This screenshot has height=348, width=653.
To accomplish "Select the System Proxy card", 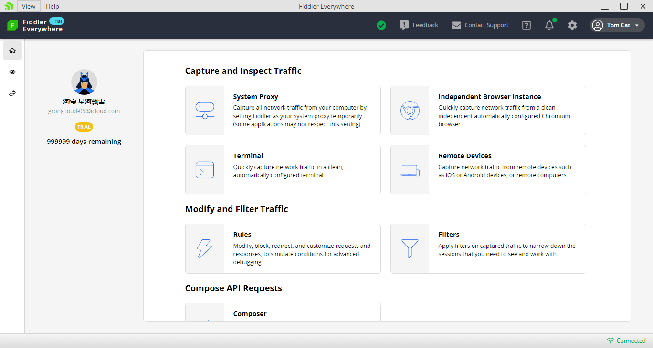I will click(x=283, y=111).
